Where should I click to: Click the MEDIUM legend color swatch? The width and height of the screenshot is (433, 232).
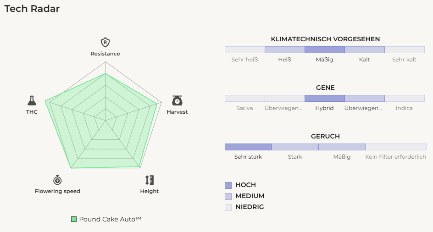coord(228,196)
